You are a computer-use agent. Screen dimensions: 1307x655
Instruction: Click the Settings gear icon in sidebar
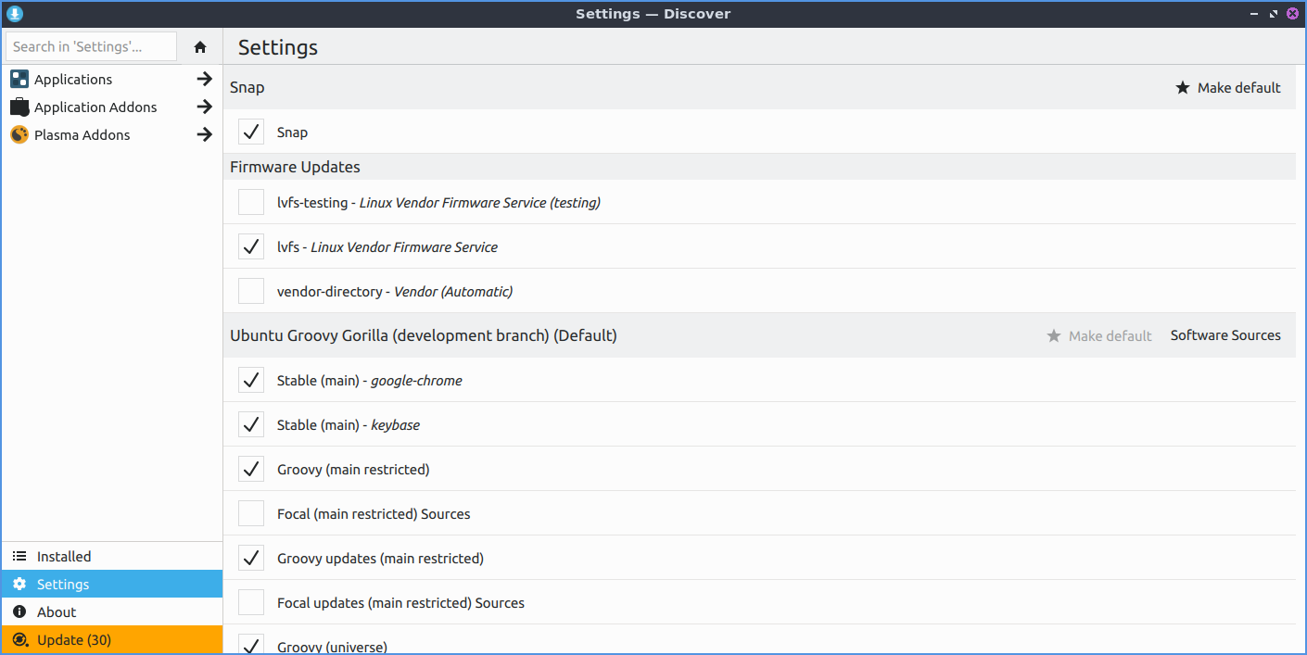pyautogui.click(x=19, y=585)
